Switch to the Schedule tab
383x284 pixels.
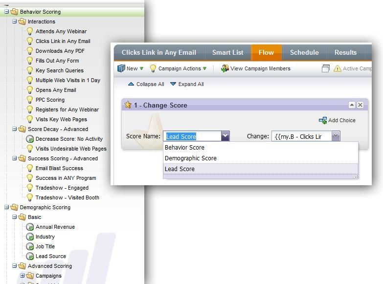(x=304, y=52)
